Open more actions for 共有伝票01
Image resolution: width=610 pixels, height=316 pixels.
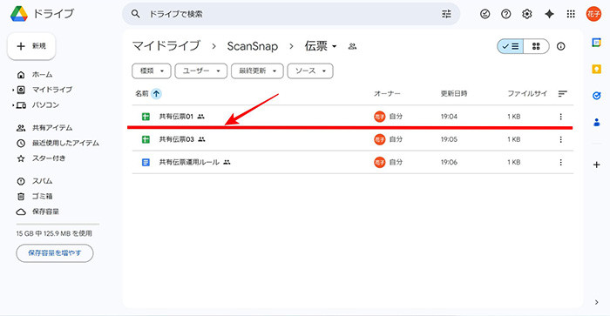pyautogui.click(x=560, y=117)
